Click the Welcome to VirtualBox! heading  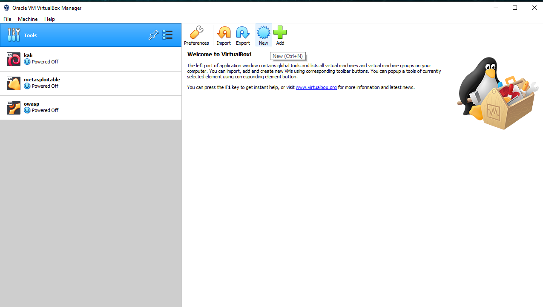(219, 54)
